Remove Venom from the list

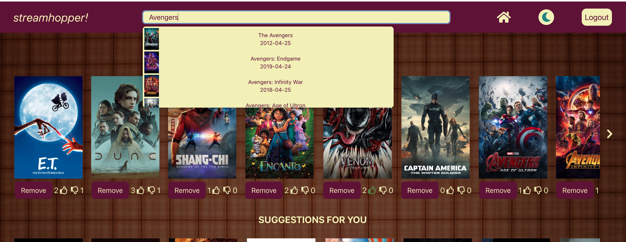coord(342,191)
